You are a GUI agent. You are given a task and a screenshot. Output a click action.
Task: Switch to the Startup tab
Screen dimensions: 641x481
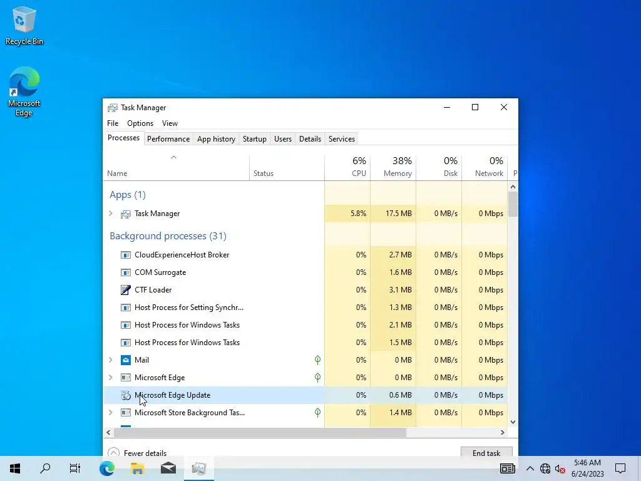[x=255, y=139]
